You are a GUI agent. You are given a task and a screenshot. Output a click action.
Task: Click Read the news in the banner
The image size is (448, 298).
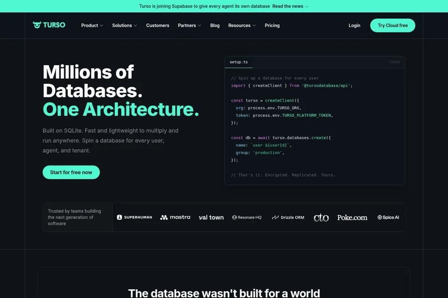(x=290, y=6)
